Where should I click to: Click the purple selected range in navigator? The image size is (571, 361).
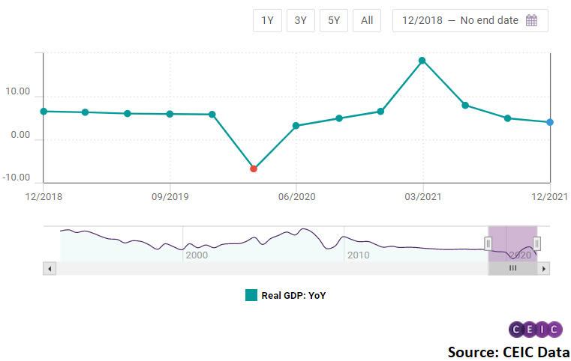(512, 243)
